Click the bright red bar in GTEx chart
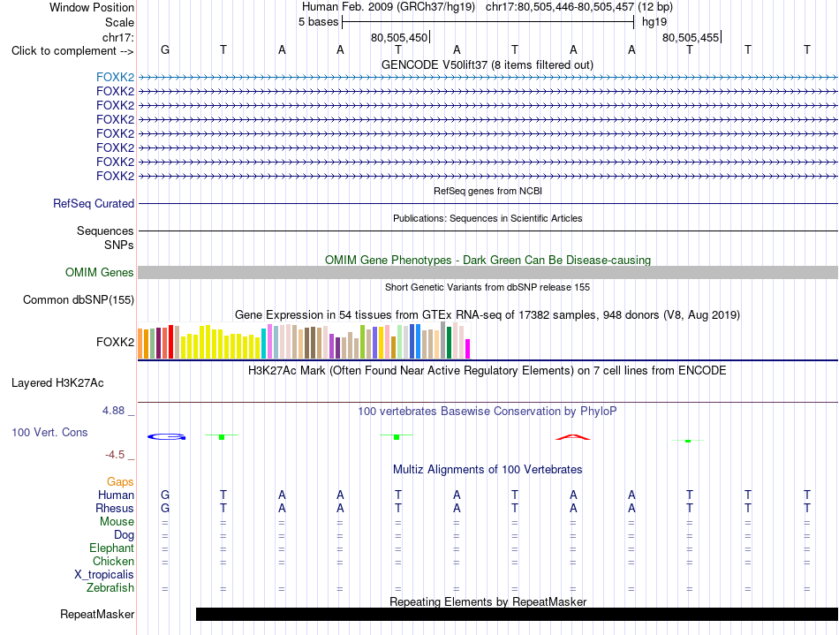839x635 pixels. (x=170, y=341)
